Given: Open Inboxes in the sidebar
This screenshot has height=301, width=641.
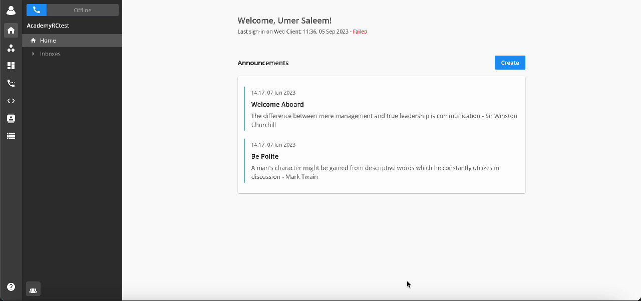Looking at the screenshot, I should tap(50, 54).
